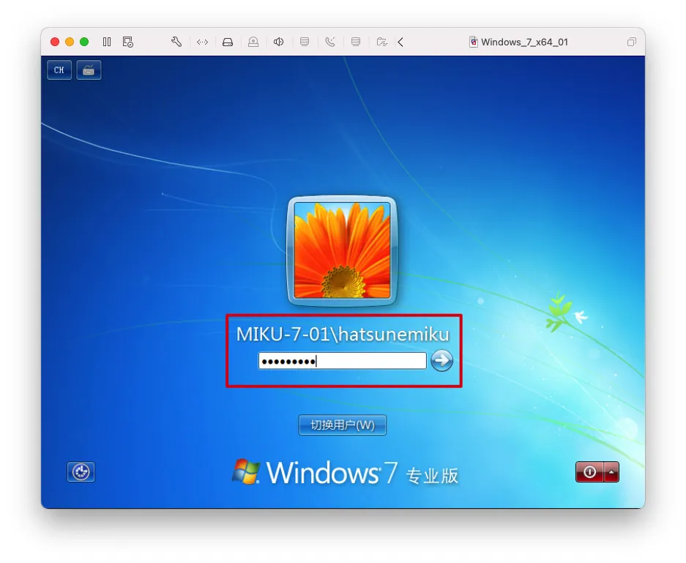This screenshot has width=686, height=563.
Task: Click the phone Bluetooth device icon
Action: coord(330,42)
